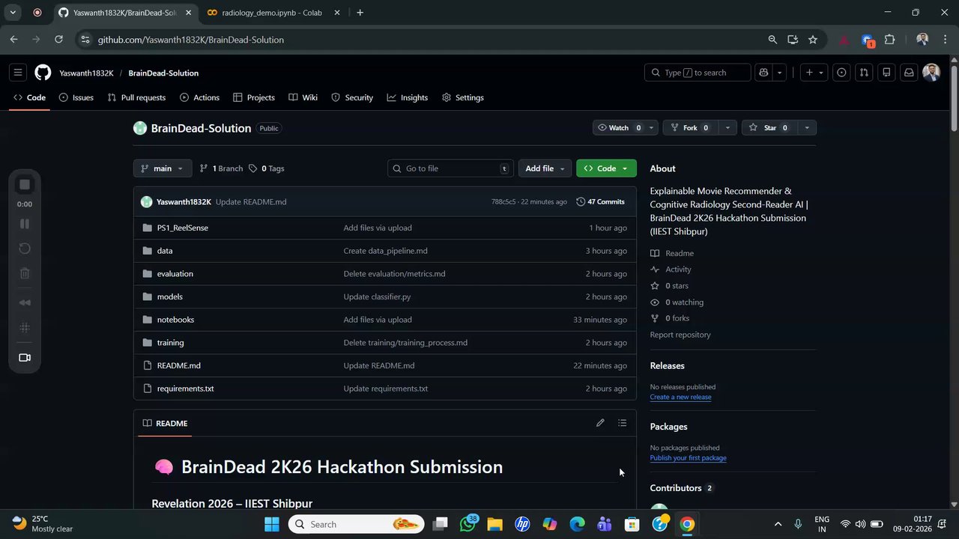The height and width of the screenshot is (539, 959).
Task: Select the README tab header
Action: pos(165,423)
